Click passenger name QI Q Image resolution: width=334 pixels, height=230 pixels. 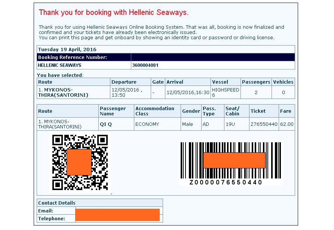(x=106, y=124)
